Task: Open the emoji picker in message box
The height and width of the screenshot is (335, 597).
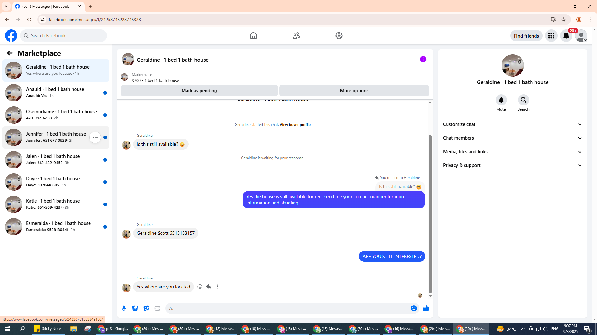Action: 414,308
